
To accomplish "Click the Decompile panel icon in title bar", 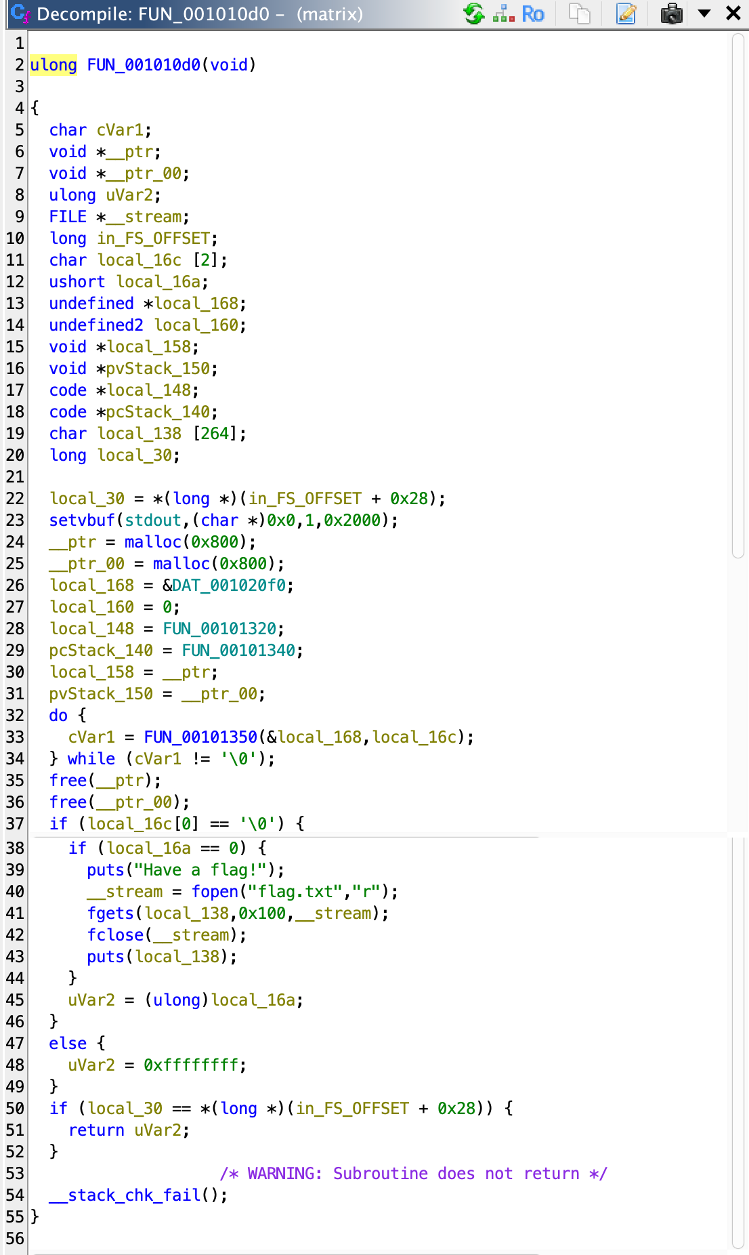I will (19, 14).
